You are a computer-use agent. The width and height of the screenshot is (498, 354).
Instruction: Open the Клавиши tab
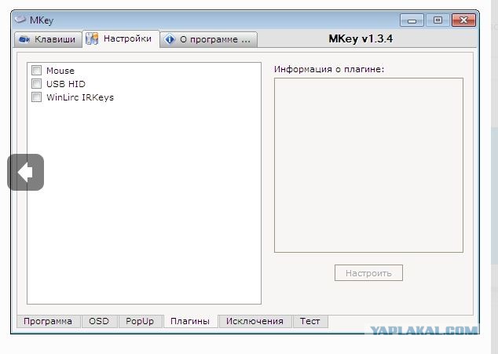pyautogui.click(x=48, y=39)
